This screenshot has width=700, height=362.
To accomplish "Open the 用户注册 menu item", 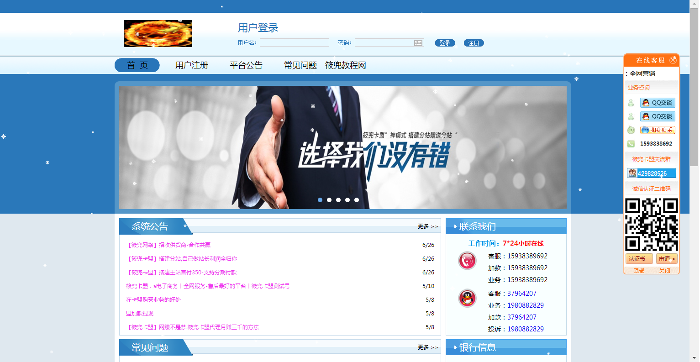I will point(192,65).
